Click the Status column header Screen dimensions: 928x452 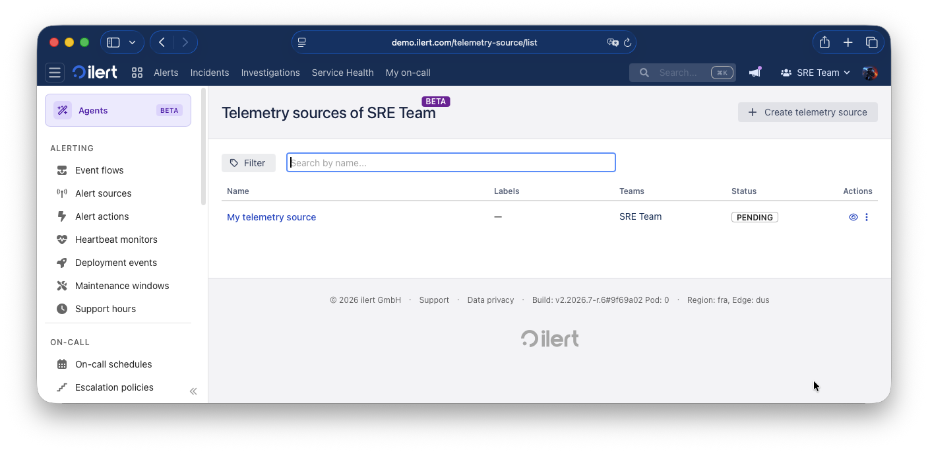point(744,191)
